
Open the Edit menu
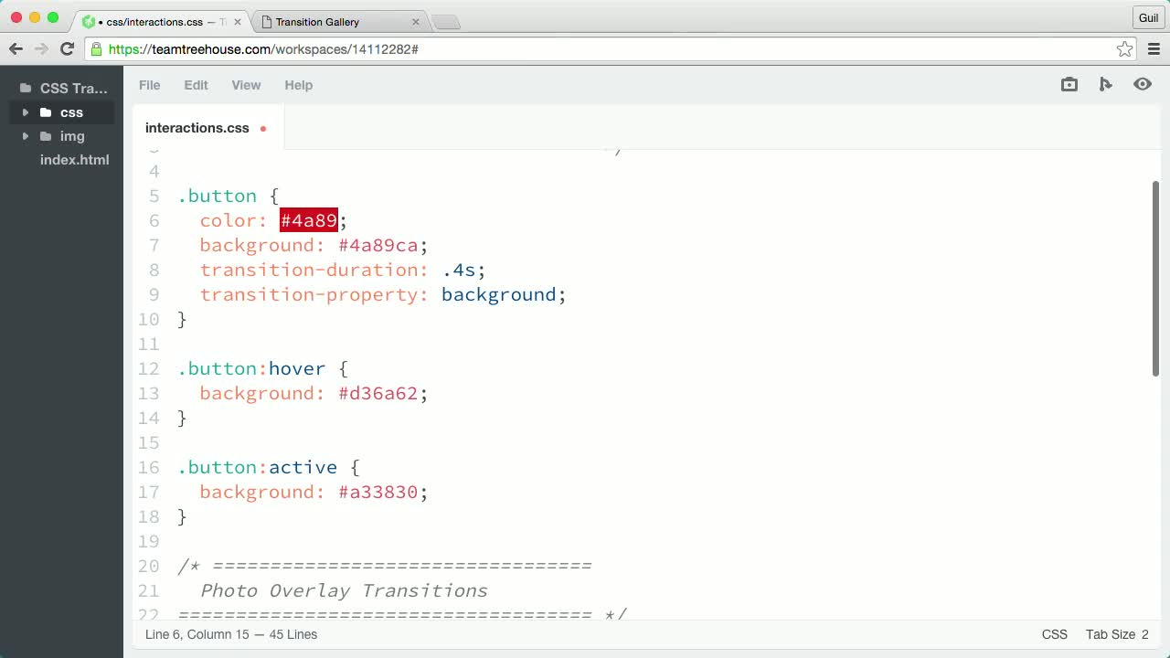pos(196,85)
